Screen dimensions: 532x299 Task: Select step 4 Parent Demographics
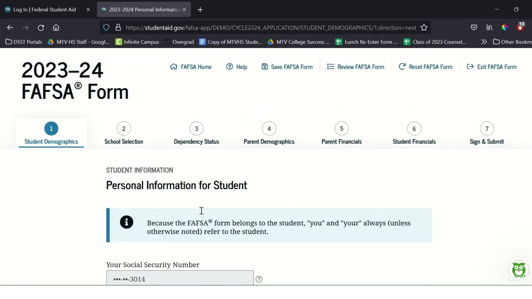(x=269, y=134)
